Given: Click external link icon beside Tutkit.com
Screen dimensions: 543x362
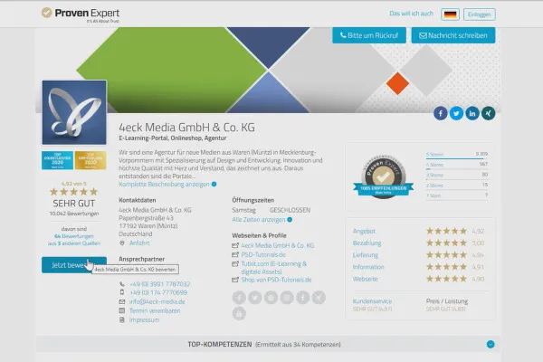Looking at the screenshot, I should point(235,264).
